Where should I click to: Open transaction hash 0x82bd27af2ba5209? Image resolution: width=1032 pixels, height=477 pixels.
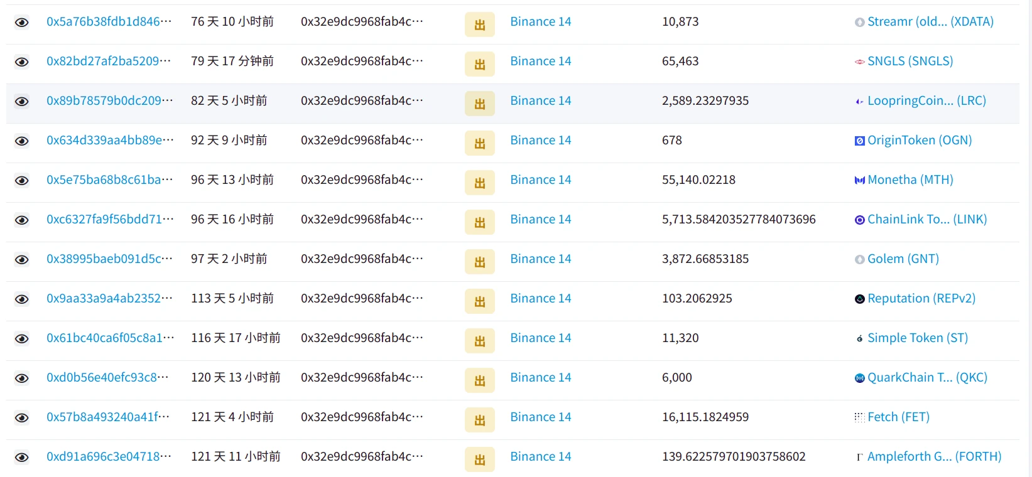[109, 62]
